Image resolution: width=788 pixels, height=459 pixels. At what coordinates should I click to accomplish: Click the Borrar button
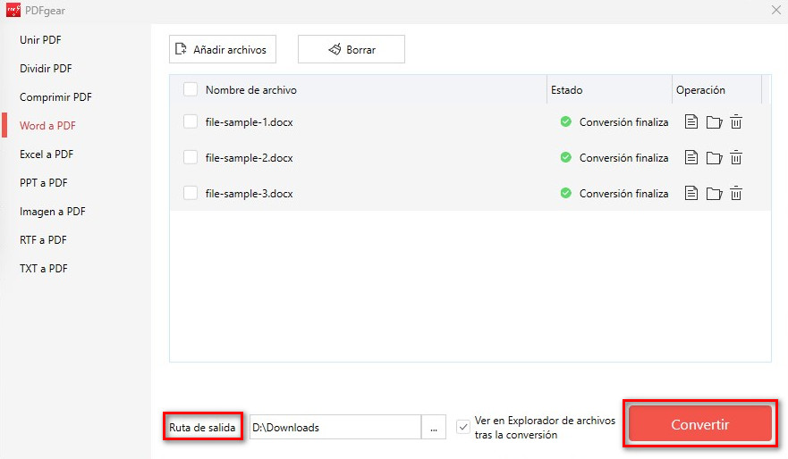(x=352, y=49)
